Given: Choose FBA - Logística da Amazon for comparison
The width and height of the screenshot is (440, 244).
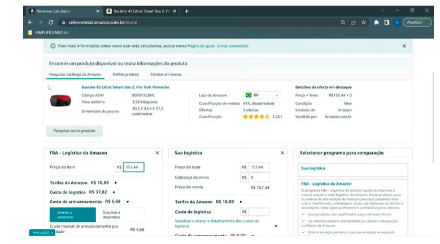Looking at the screenshot, I should pyautogui.click(x=352, y=207).
